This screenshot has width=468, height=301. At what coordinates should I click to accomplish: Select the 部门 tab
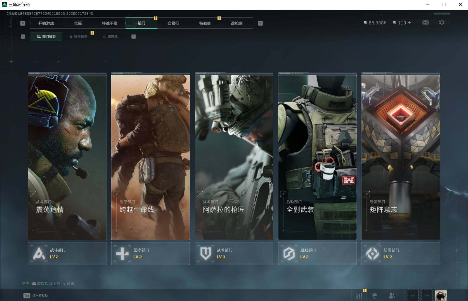click(141, 23)
